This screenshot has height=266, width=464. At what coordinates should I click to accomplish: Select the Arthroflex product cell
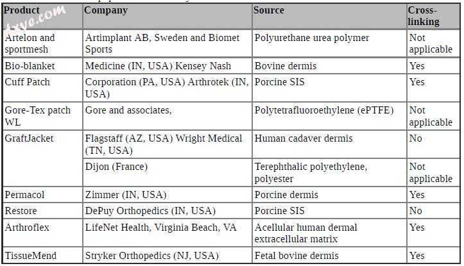pyautogui.click(x=42, y=233)
